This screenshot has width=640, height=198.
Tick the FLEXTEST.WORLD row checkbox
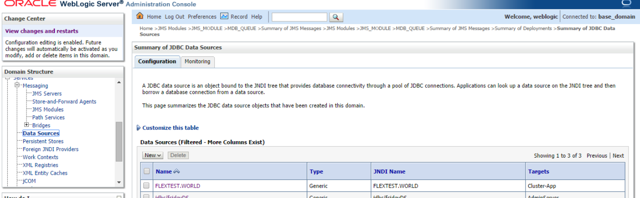[x=147, y=186]
